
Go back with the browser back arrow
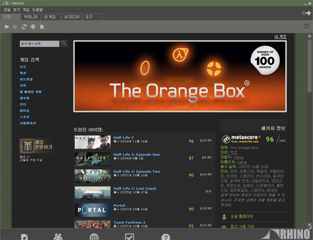tap(6, 27)
